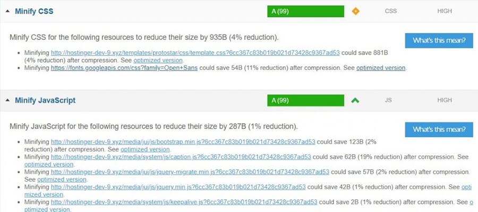Screen dimensions: 478x212
Task: Open optimized version link for Google Fonts
Action: point(381,68)
